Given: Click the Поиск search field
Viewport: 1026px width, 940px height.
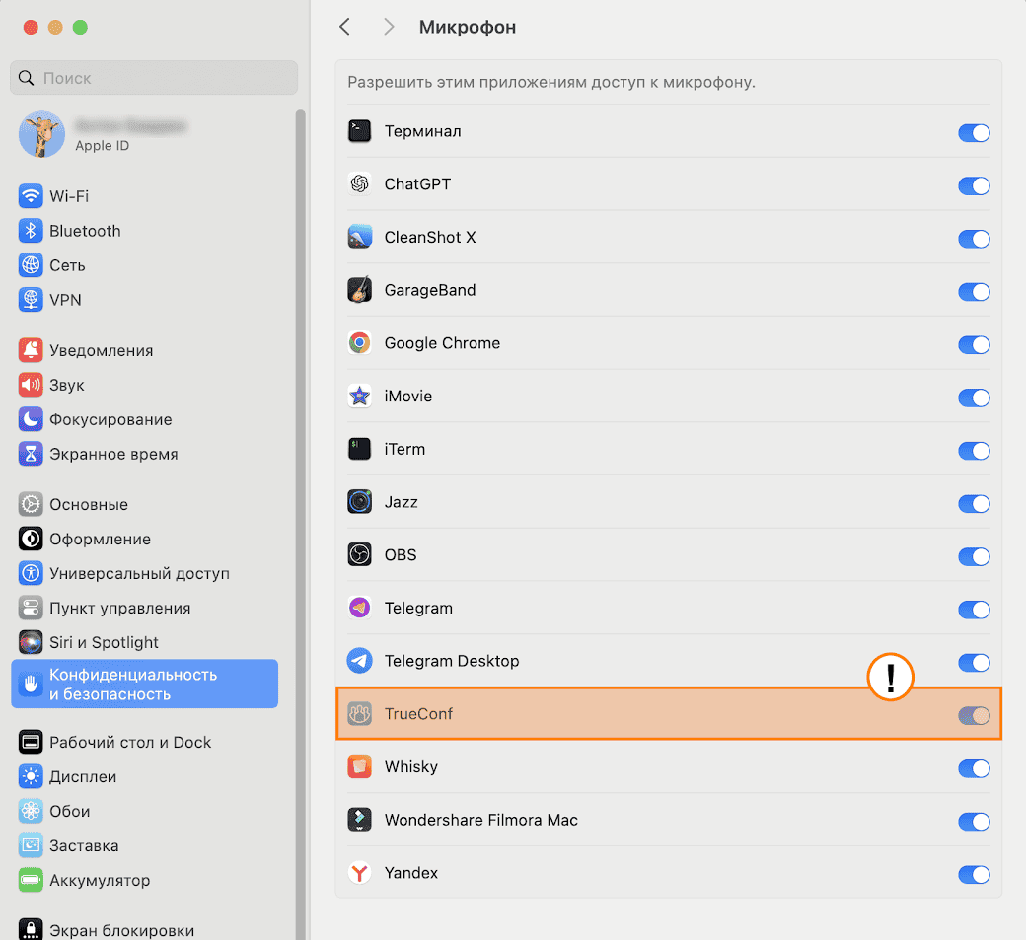Looking at the screenshot, I should (x=154, y=78).
